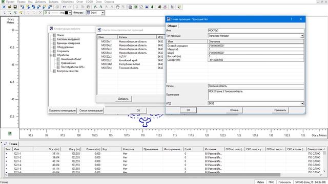Click the delete X icon in second toolbar

[x=40, y=13]
